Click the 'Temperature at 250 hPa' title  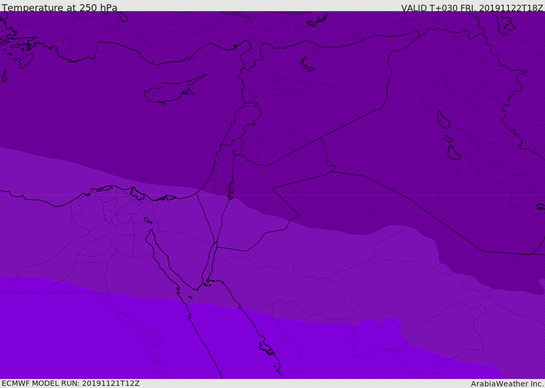pos(60,7)
